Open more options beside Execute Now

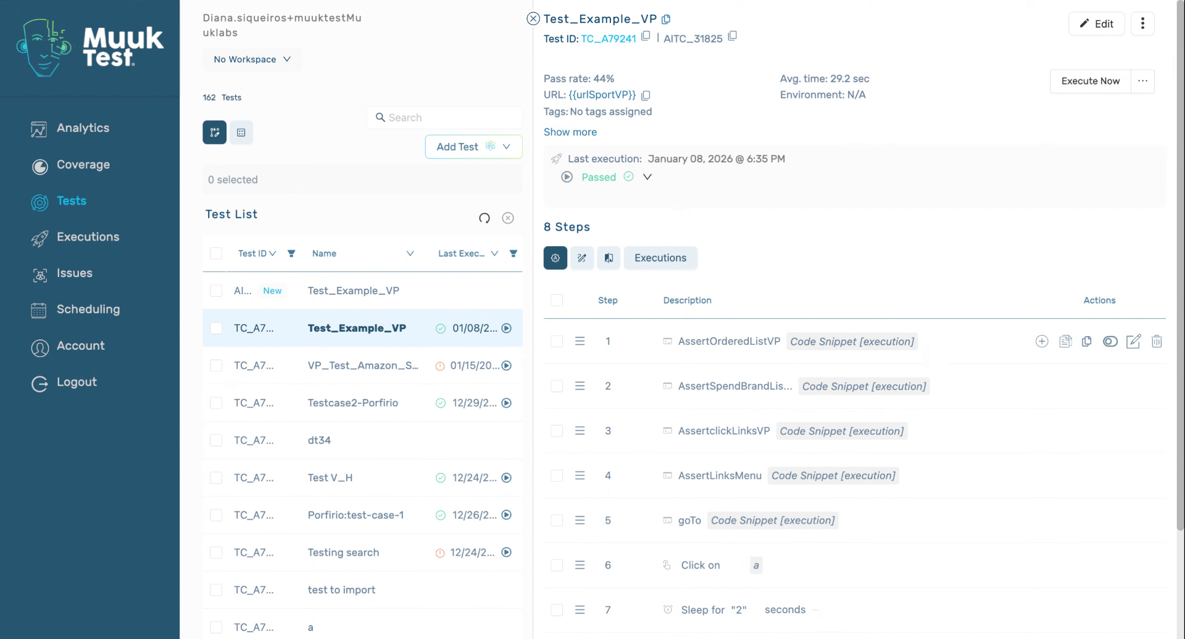tap(1142, 81)
